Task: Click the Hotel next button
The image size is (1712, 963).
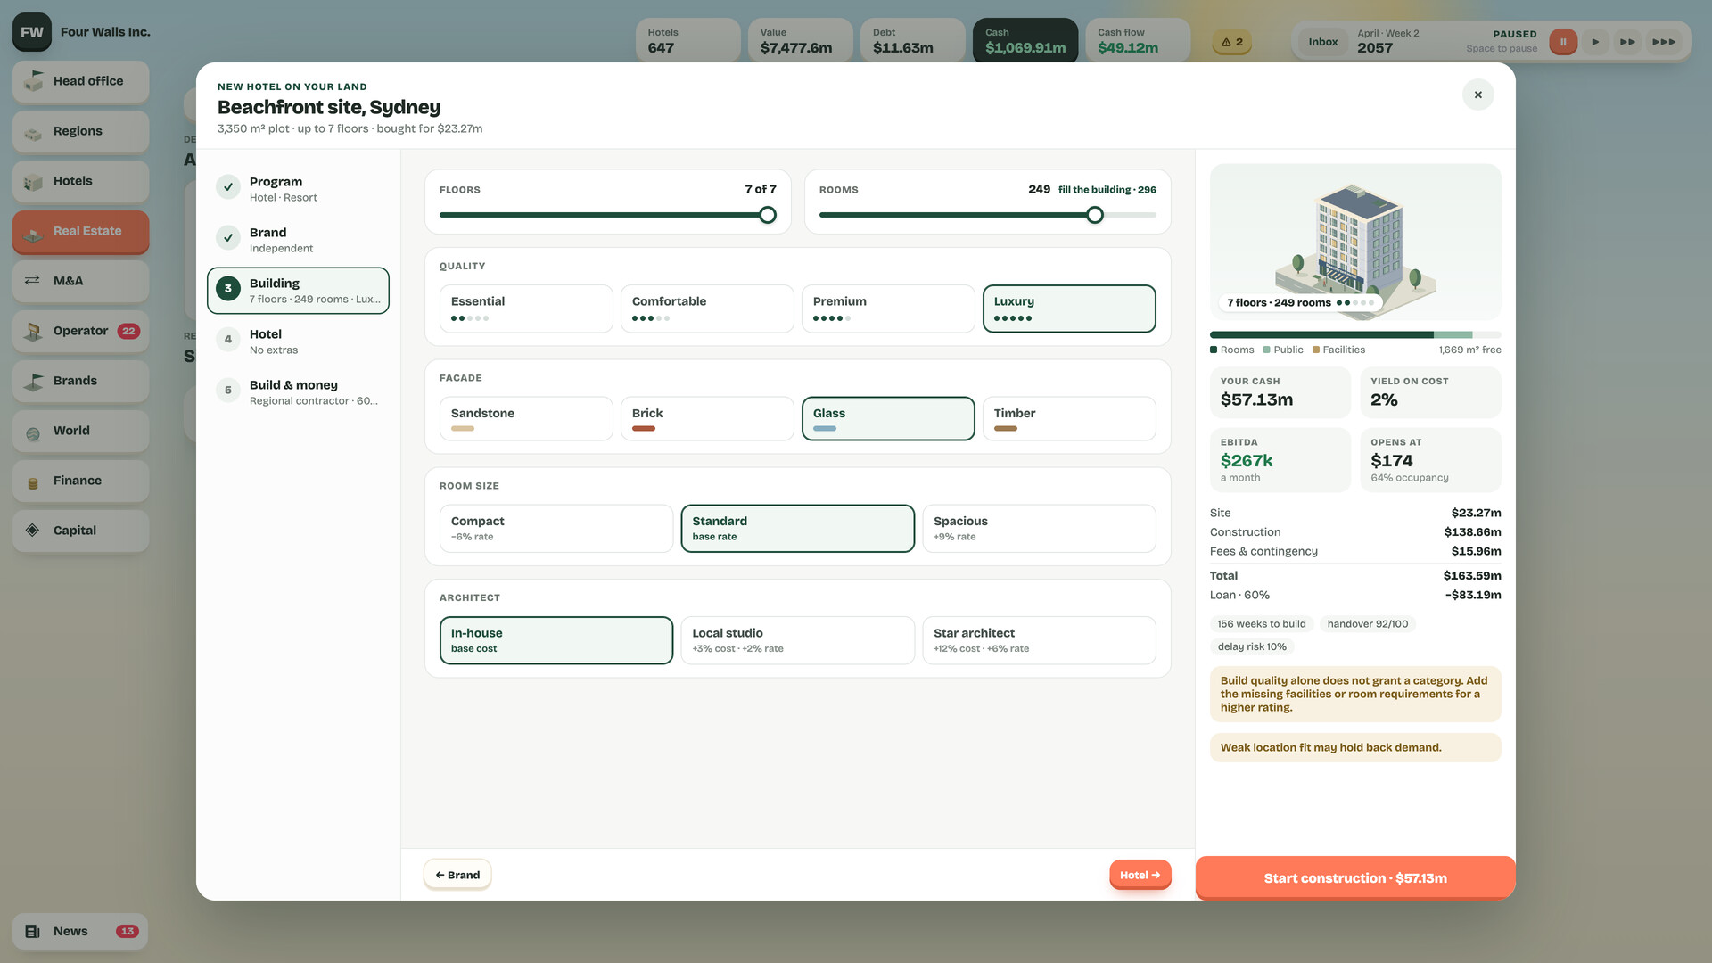Action: pos(1140,875)
